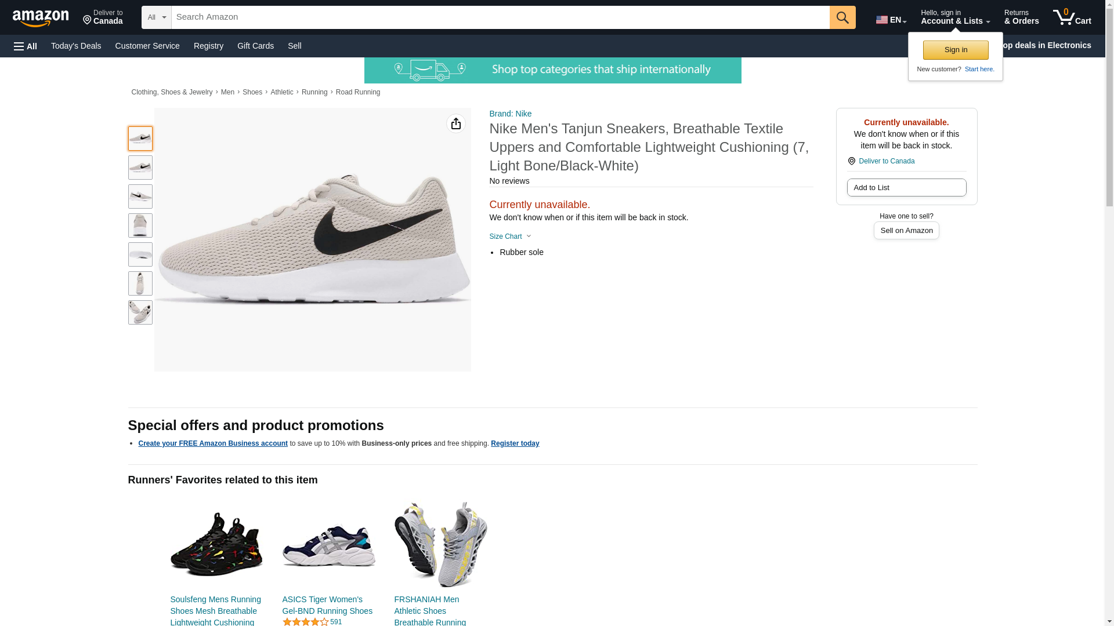
Task: Follow the Brand: Nike link
Action: [x=510, y=114]
